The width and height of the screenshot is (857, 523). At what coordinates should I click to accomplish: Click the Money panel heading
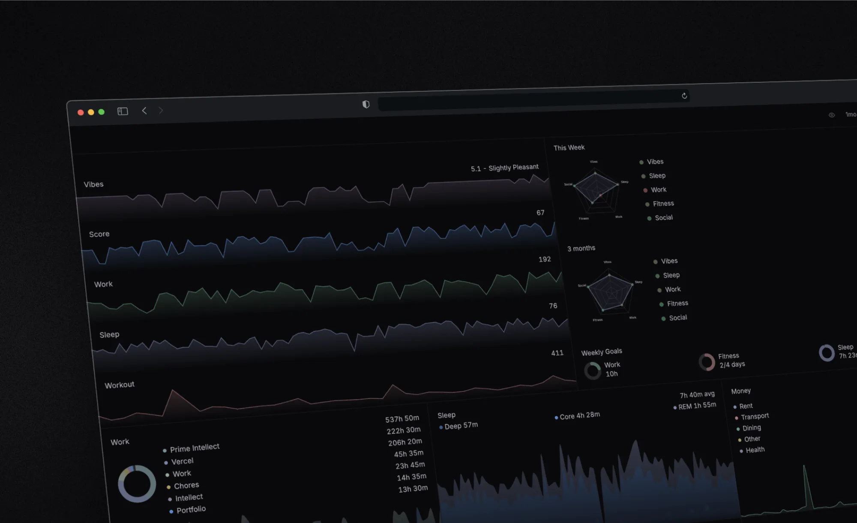(741, 391)
